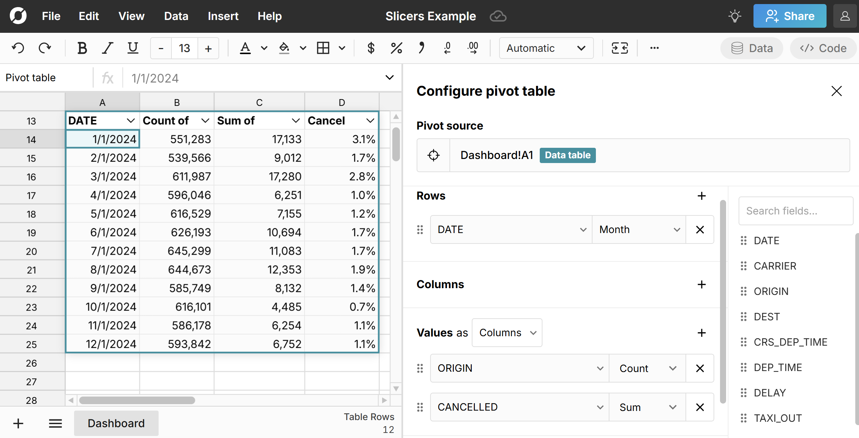Click the Share button
The image size is (859, 438).
pos(789,16)
